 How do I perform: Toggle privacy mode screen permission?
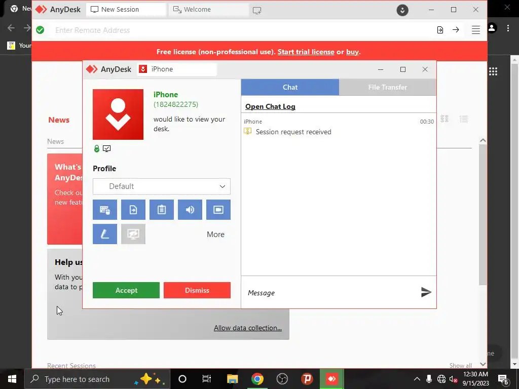[133, 234]
